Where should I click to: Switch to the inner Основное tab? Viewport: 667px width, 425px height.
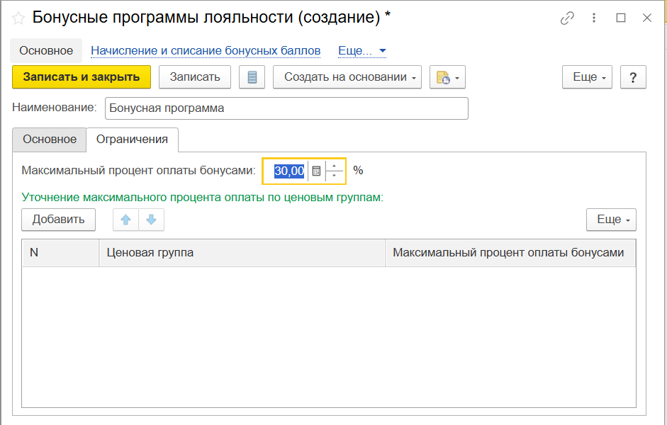[x=50, y=140]
